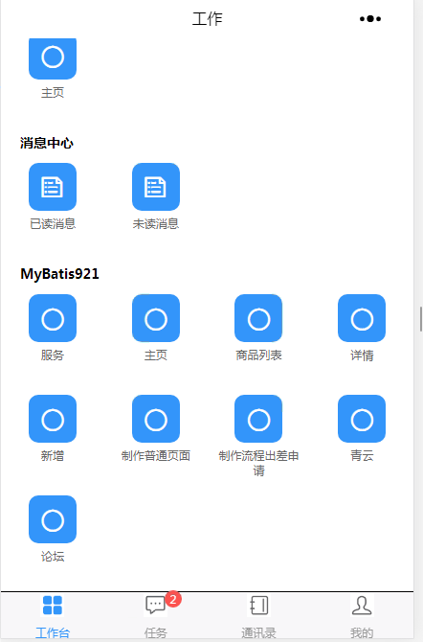Open the 未读消息 app icon

coord(156,187)
